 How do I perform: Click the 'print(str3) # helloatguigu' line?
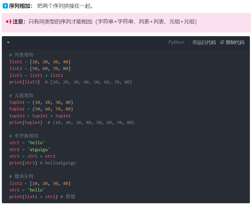pyautogui.click(x=43, y=163)
